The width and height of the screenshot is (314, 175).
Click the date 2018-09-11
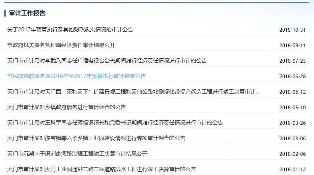(x=292, y=46)
